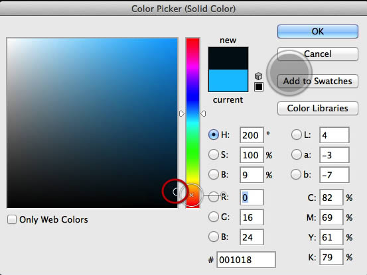This screenshot has height=275, width=367.
Task: Click the G value field showing 16
Action: (252, 217)
